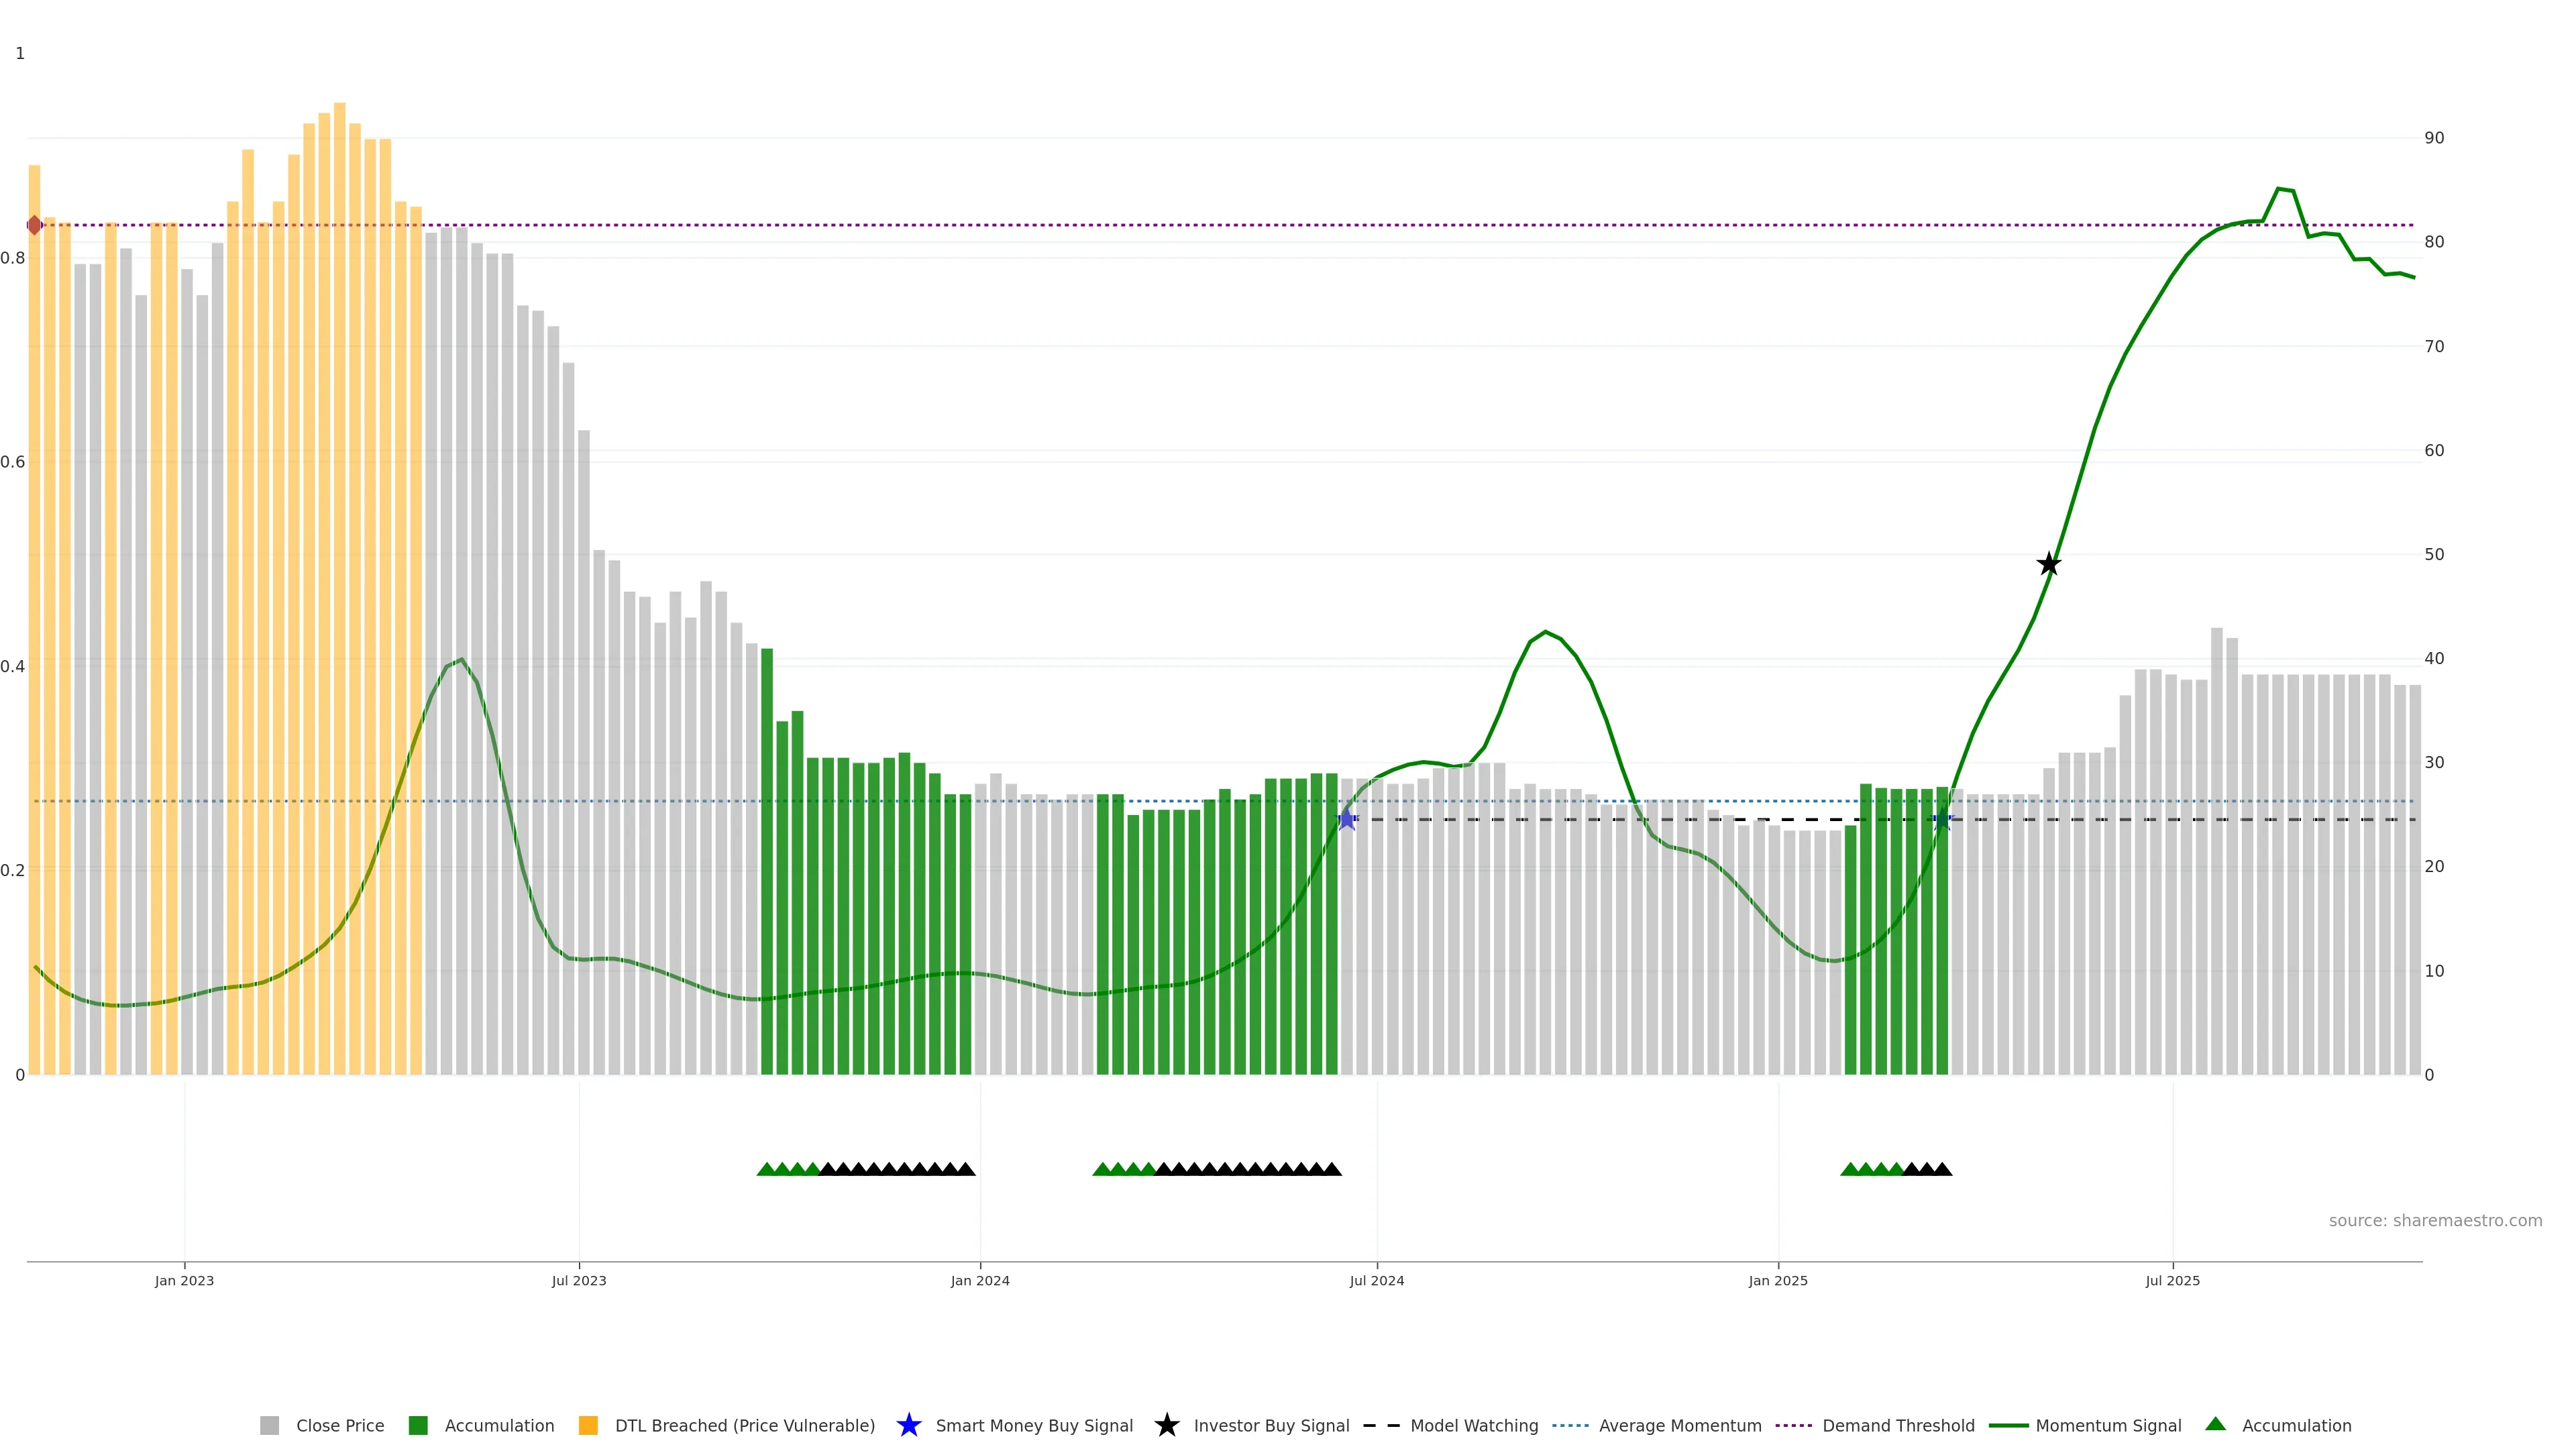Click the green triangle Accumulation legend icon
The width and height of the screenshot is (2576, 1449).
(x=2215, y=1424)
